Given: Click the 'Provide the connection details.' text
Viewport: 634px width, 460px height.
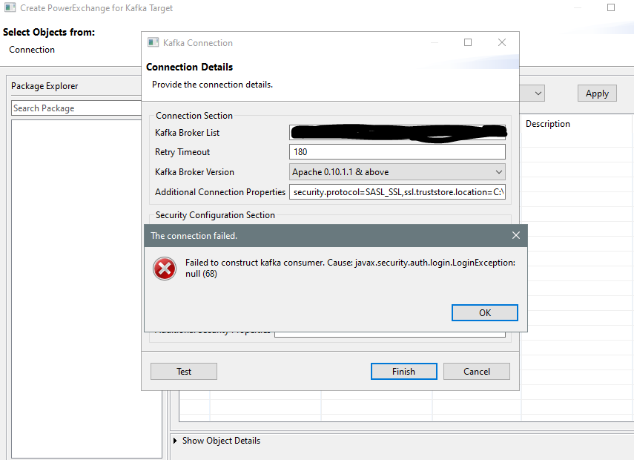Looking at the screenshot, I should [212, 85].
